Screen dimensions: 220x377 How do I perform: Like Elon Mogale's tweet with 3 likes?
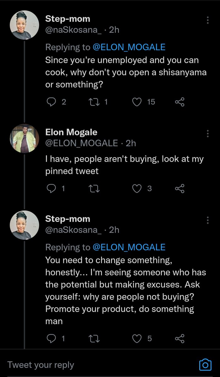coord(137,188)
